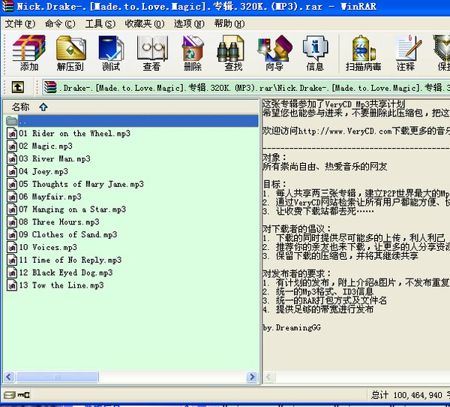The width and height of the screenshot is (450, 407).
Task: Open the 收藏夹(O) menu
Action: 145,23
